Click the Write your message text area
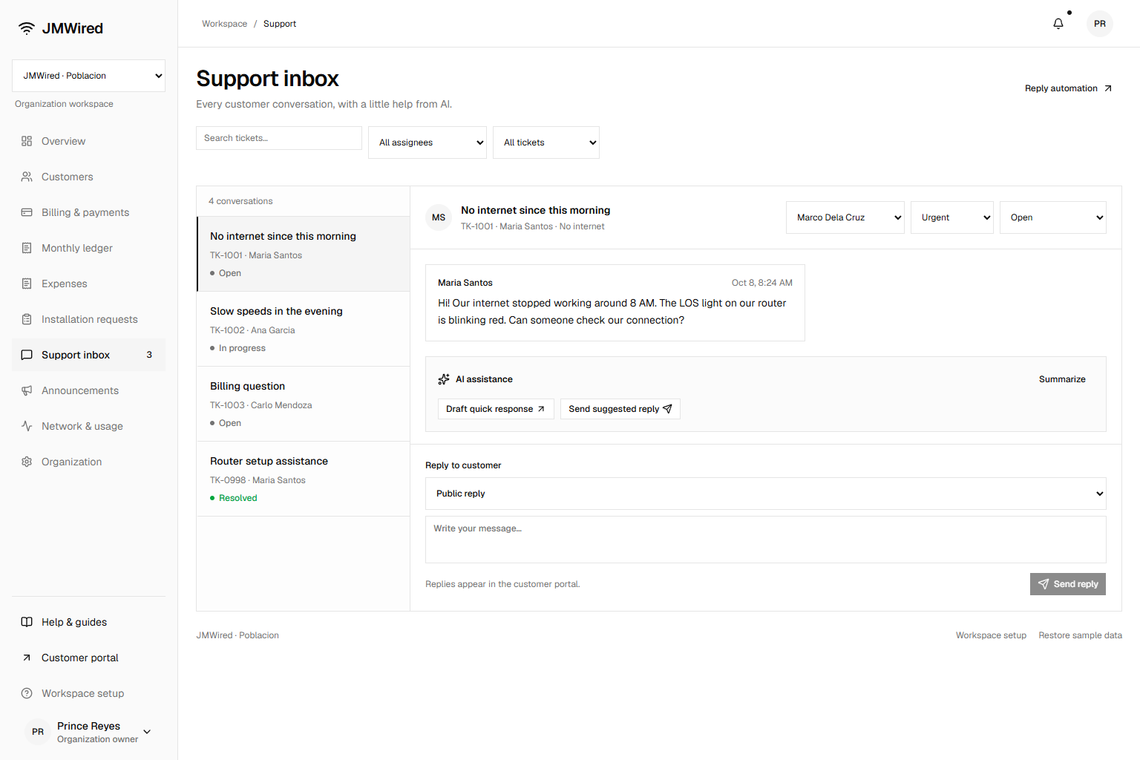Viewport: 1140px width, 760px height. [766, 540]
